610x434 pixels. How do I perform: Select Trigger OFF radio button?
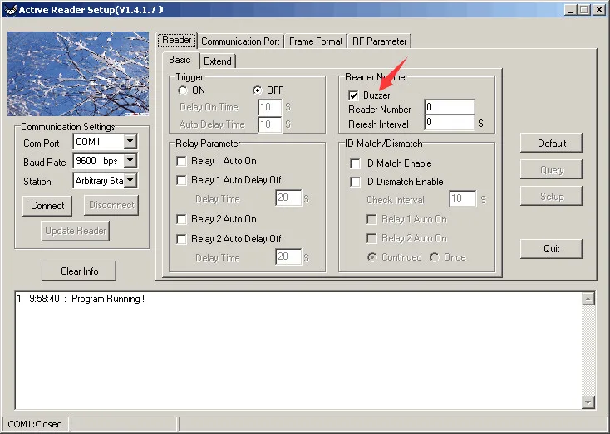click(257, 90)
